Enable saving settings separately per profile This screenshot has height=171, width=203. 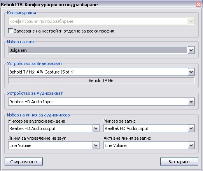10,31
